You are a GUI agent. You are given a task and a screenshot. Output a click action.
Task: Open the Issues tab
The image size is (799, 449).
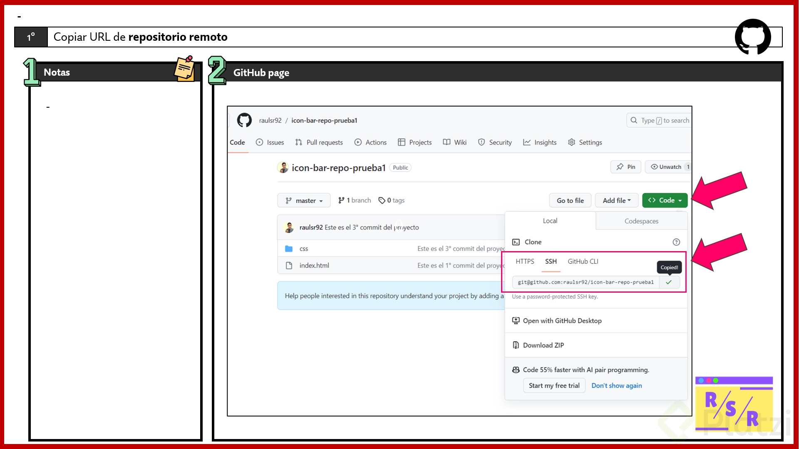point(270,142)
